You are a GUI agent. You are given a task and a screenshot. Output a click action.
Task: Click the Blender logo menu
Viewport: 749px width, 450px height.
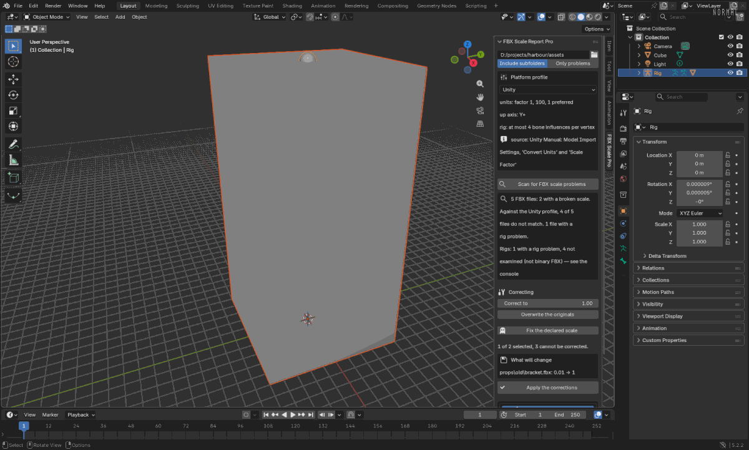point(6,6)
